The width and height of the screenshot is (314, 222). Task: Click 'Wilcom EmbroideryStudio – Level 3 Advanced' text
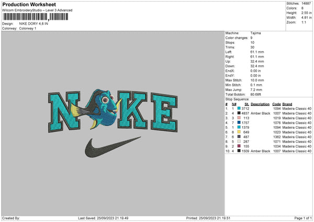(x=37, y=10)
